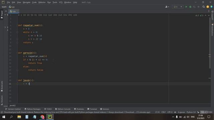Open the Navigate menu

(26, 2)
